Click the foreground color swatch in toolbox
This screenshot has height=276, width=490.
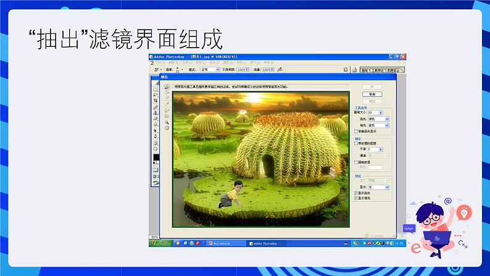[156, 157]
